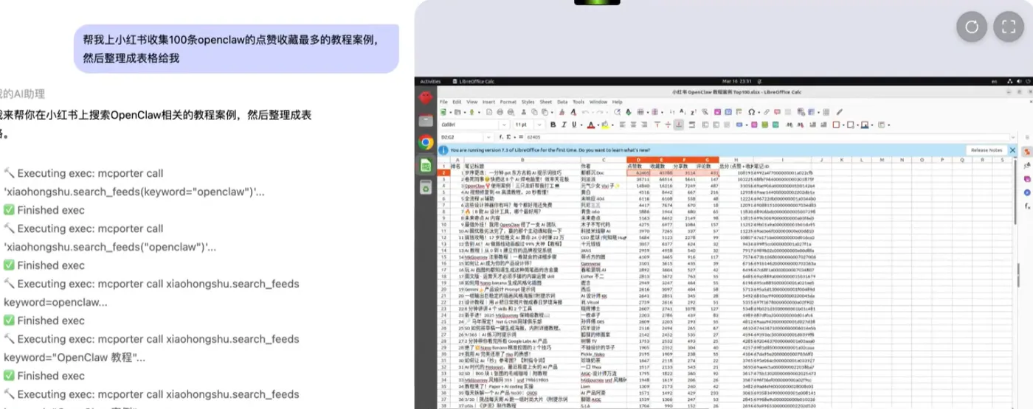Screen dimensions: 1033x409
Task: Click the Redo arrow icon
Action: (599, 112)
